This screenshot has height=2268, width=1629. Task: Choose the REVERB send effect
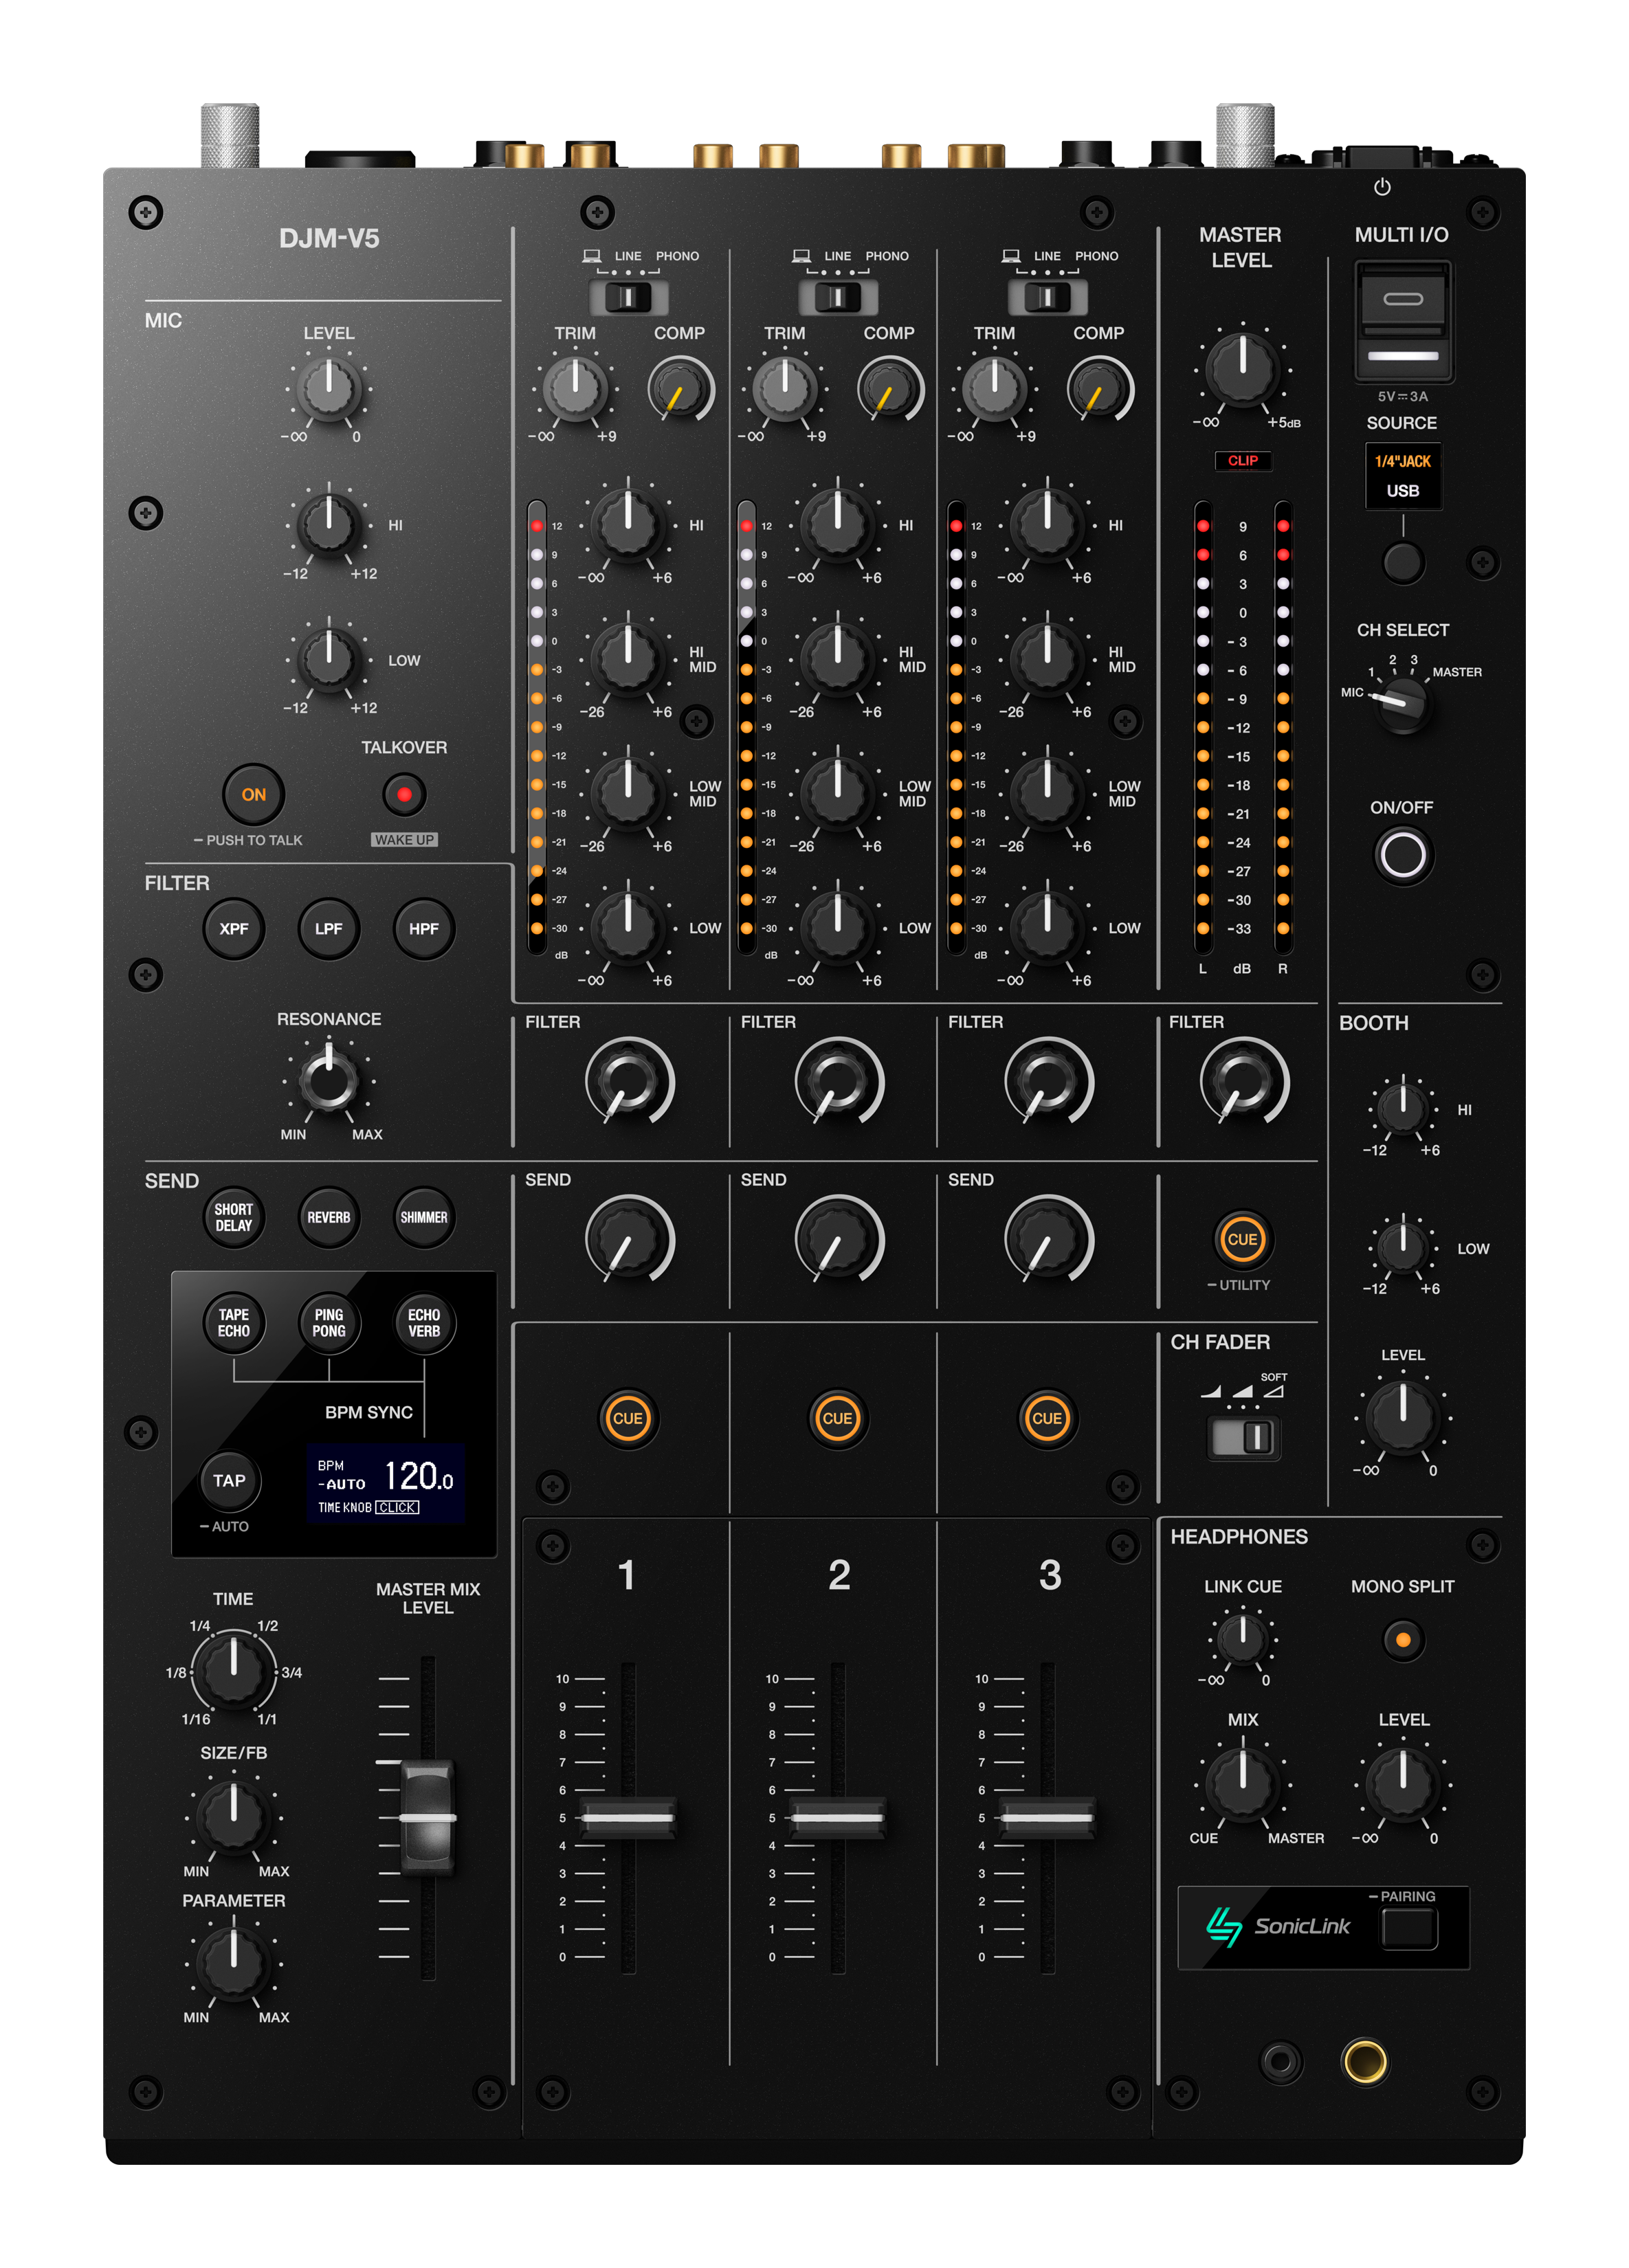click(328, 1217)
